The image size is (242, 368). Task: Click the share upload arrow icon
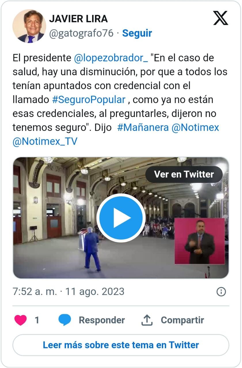coord(147,320)
